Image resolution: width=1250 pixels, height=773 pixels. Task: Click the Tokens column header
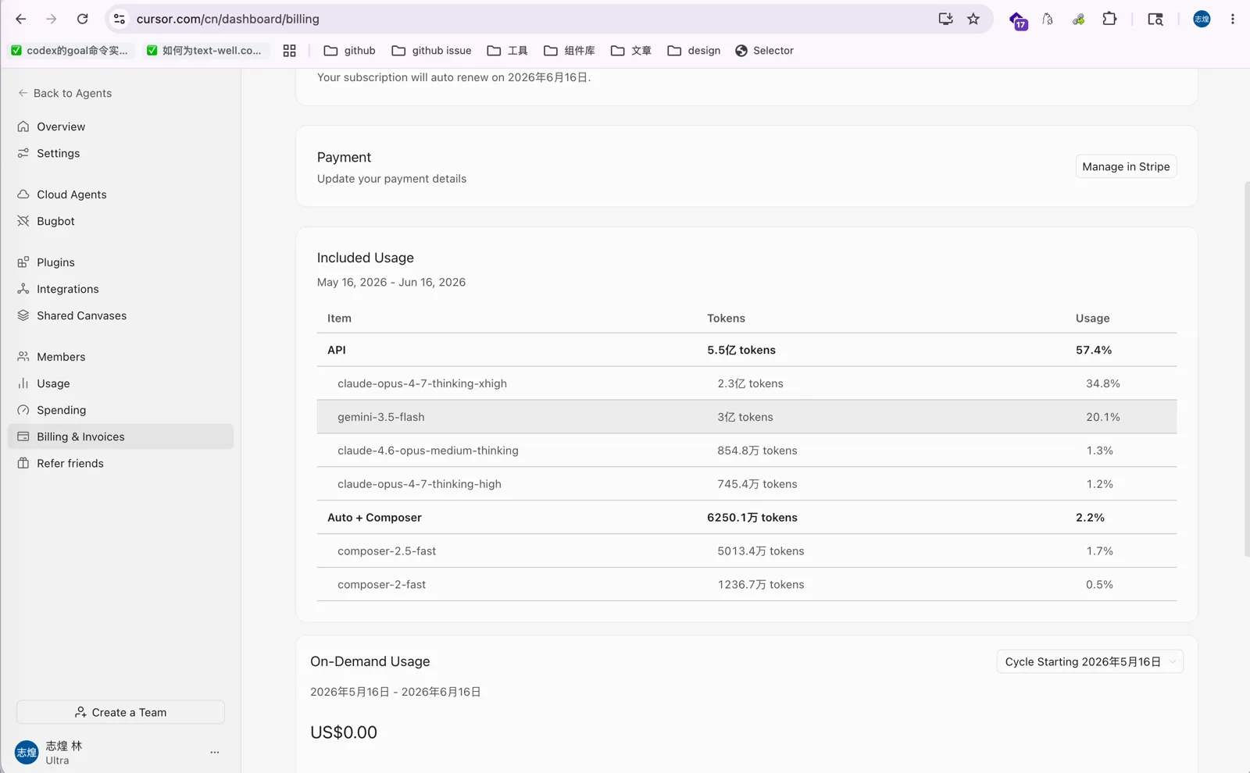[726, 318]
